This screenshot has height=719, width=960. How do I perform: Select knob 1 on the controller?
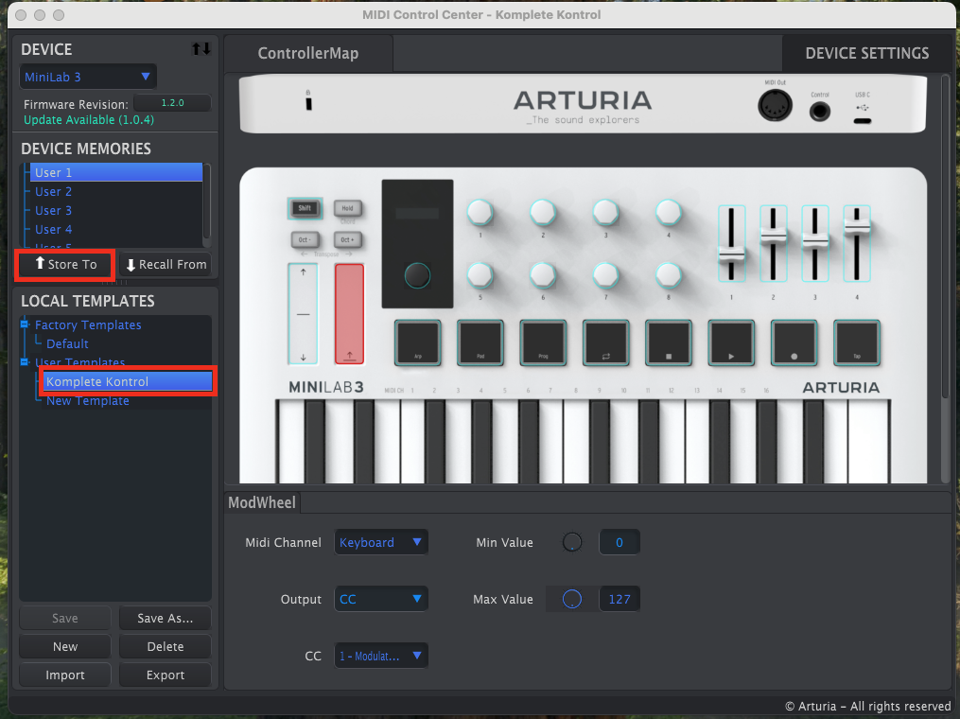pyautogui.click(x=480, y=212)
